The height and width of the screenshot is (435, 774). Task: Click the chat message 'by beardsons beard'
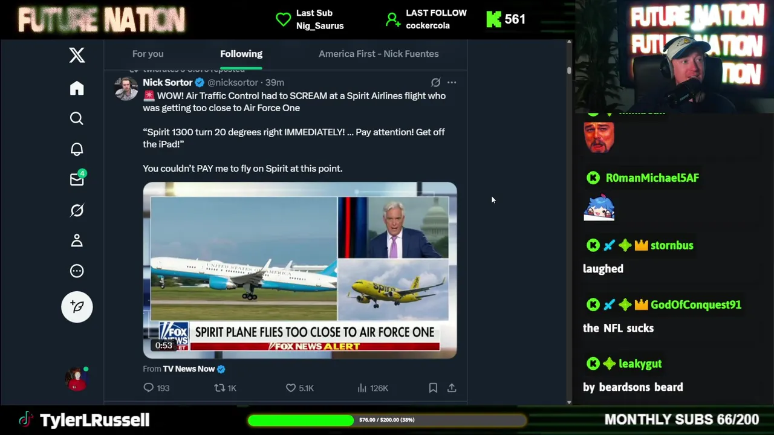633,387
